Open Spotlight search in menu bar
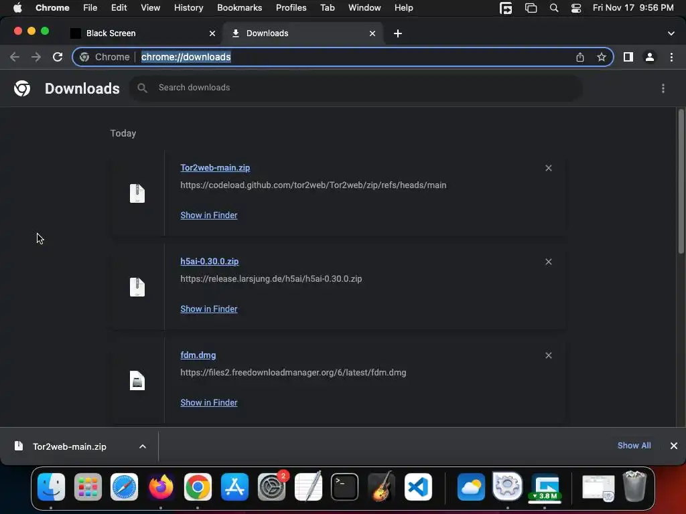Screen dimensions: 686x514 (554, 8)
